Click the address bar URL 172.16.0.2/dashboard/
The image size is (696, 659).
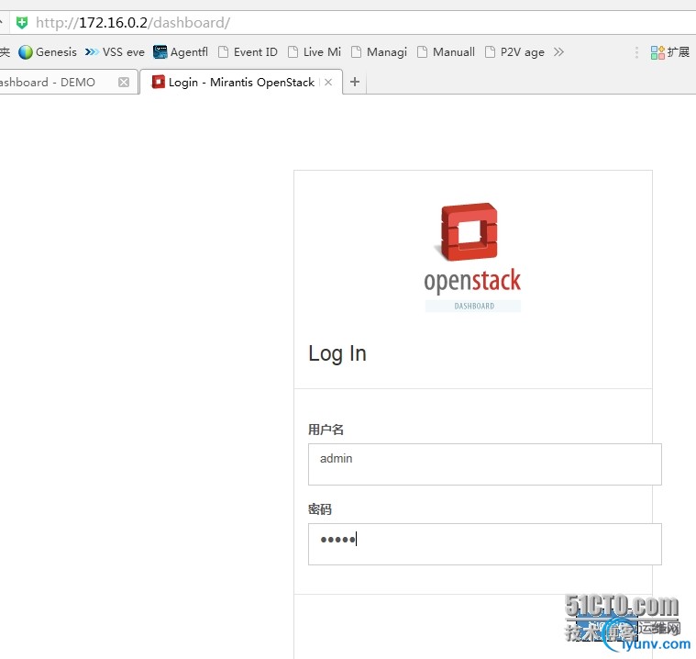pos(133,23)
